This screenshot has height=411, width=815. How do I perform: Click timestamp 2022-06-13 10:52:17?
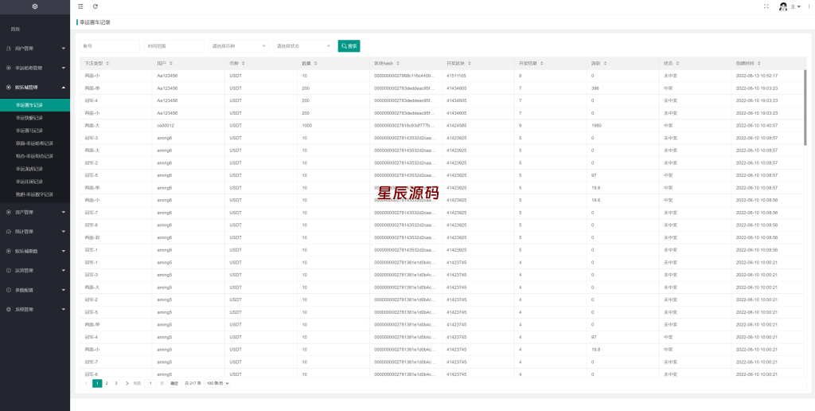[757, 76]
